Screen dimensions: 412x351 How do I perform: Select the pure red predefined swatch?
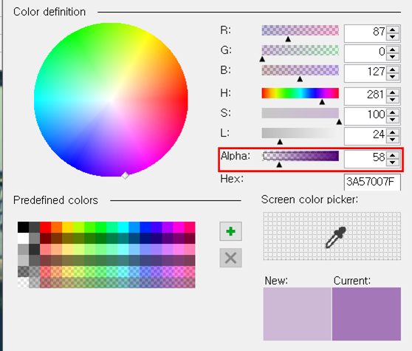[x=45, y=227]
